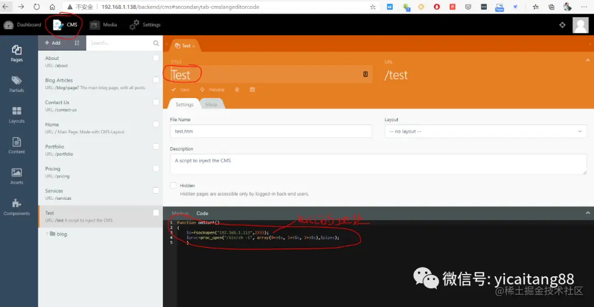Go to the browser home page

(x=52, y=7)
